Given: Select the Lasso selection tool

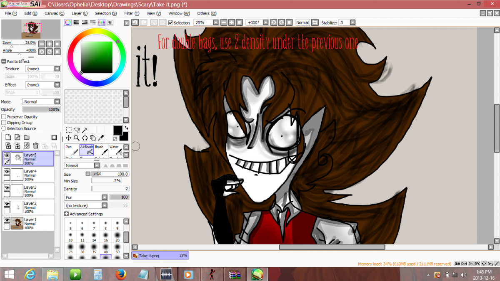Looking at the screenshot, I should tap(77, 130).
